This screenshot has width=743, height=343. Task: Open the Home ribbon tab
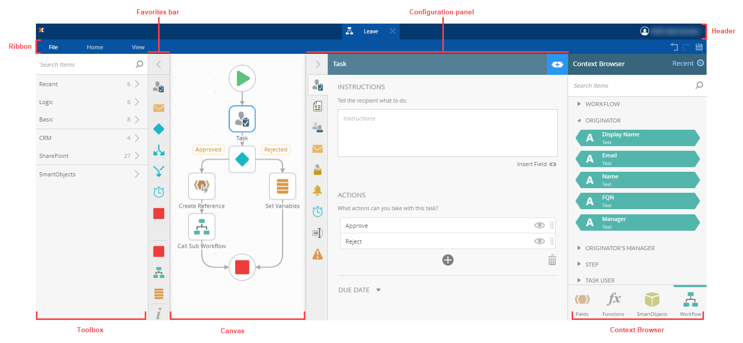coord(95,47)
